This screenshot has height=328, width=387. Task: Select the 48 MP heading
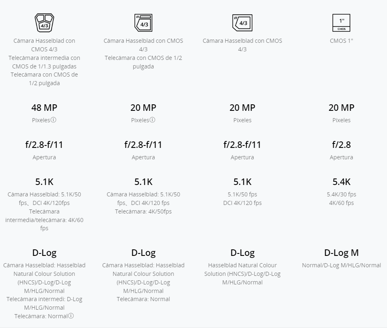pyautogui.click(x=44, y=108)
